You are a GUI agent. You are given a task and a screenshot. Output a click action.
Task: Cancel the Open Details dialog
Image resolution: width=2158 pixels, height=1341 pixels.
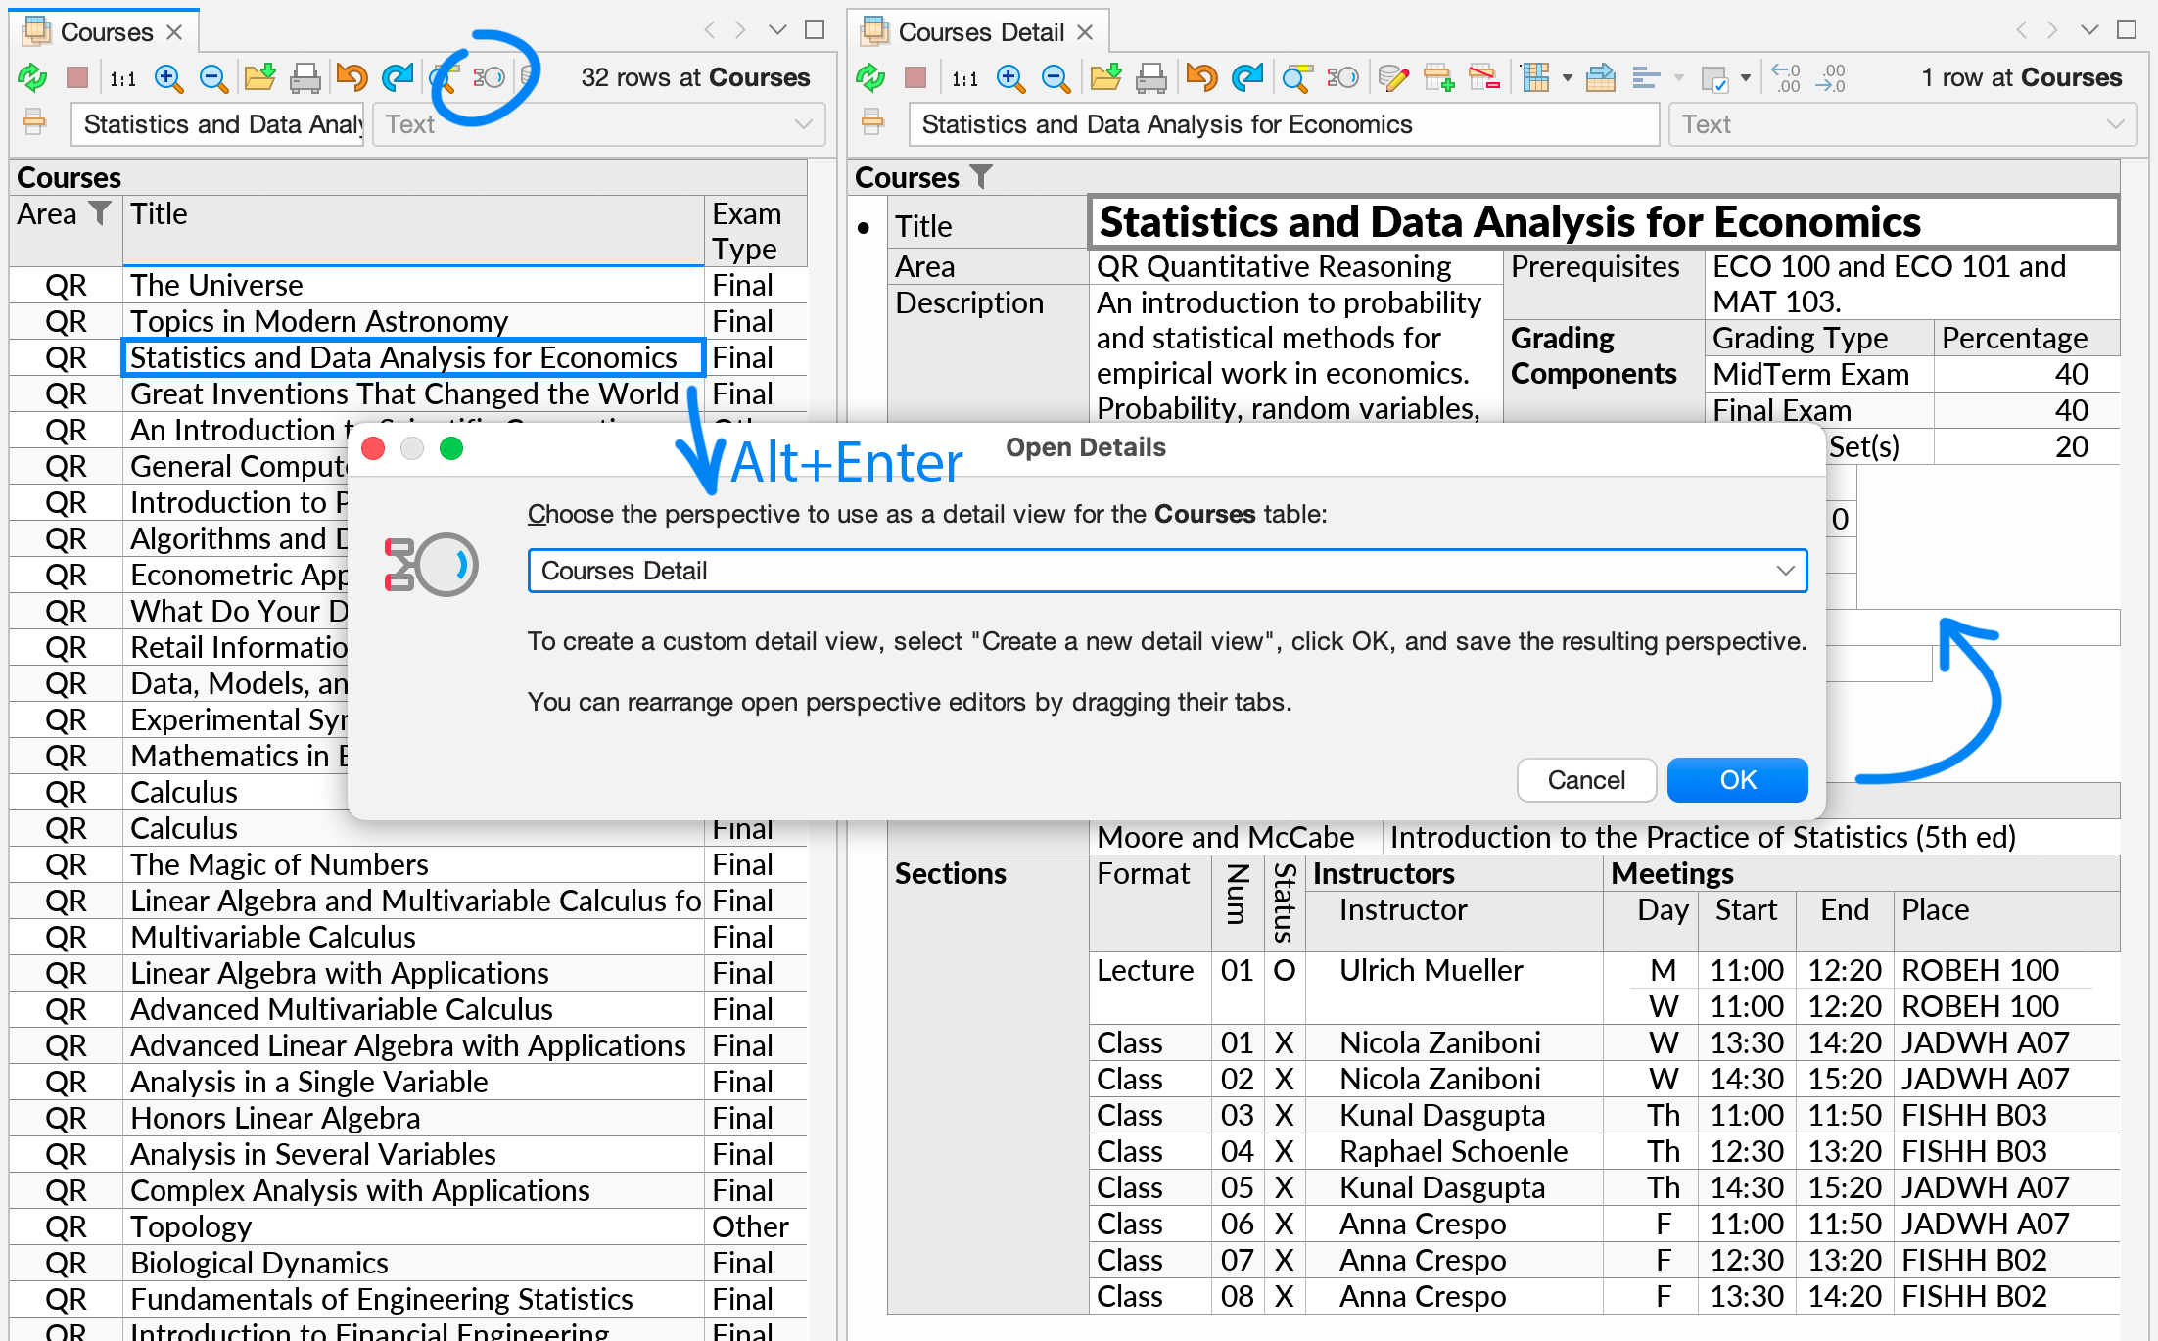1586,780
